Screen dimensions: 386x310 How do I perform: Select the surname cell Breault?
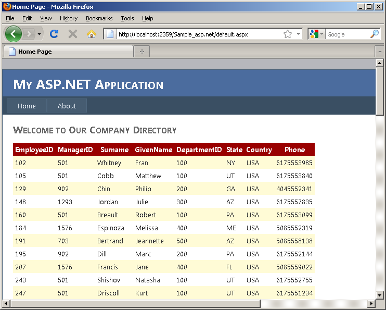pos(108,215)
